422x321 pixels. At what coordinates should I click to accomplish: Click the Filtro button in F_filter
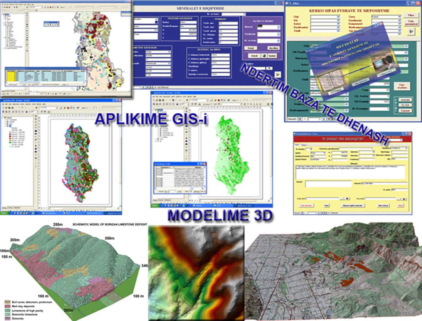[411, 15]
